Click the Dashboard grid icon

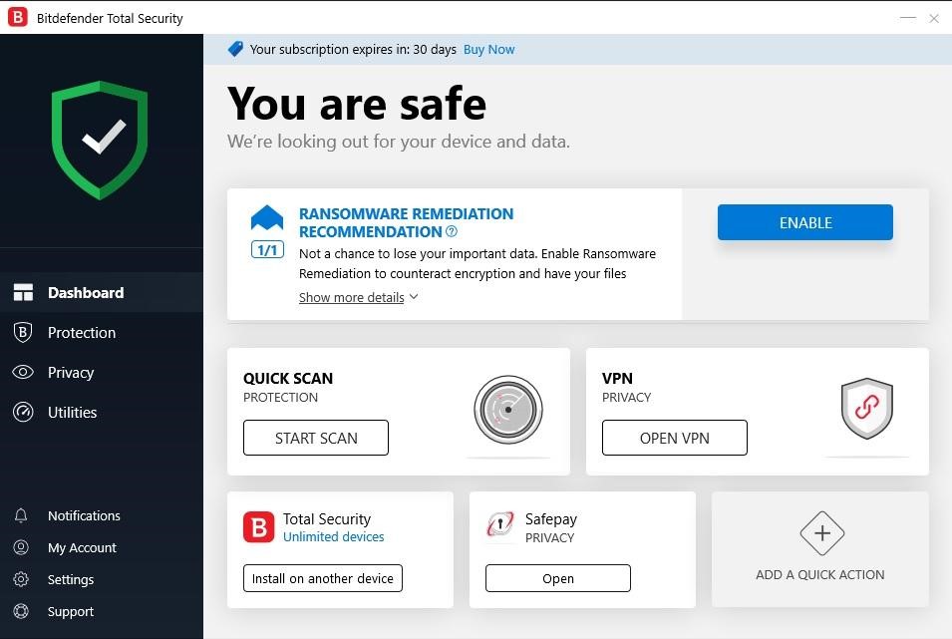[x=23, y=292]
